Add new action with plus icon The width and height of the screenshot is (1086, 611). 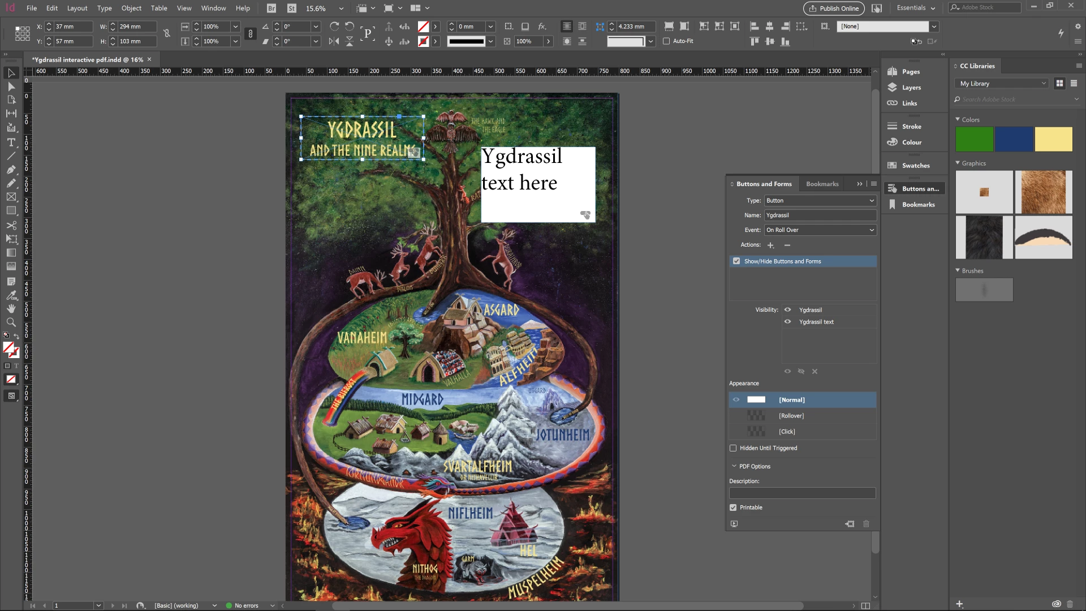(770, 245)
